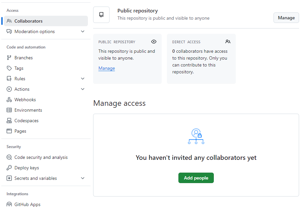This screenshot has width=304, height=207.
Task: Expand the Actions submenu chevron
Action: point(83,89)
